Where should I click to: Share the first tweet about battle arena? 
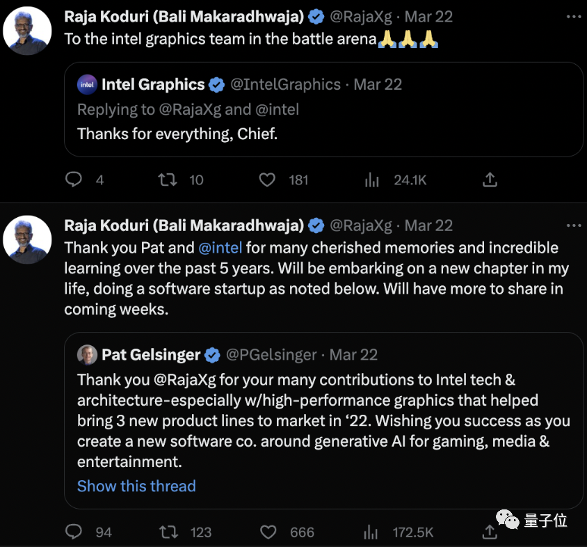pos(490,180)
